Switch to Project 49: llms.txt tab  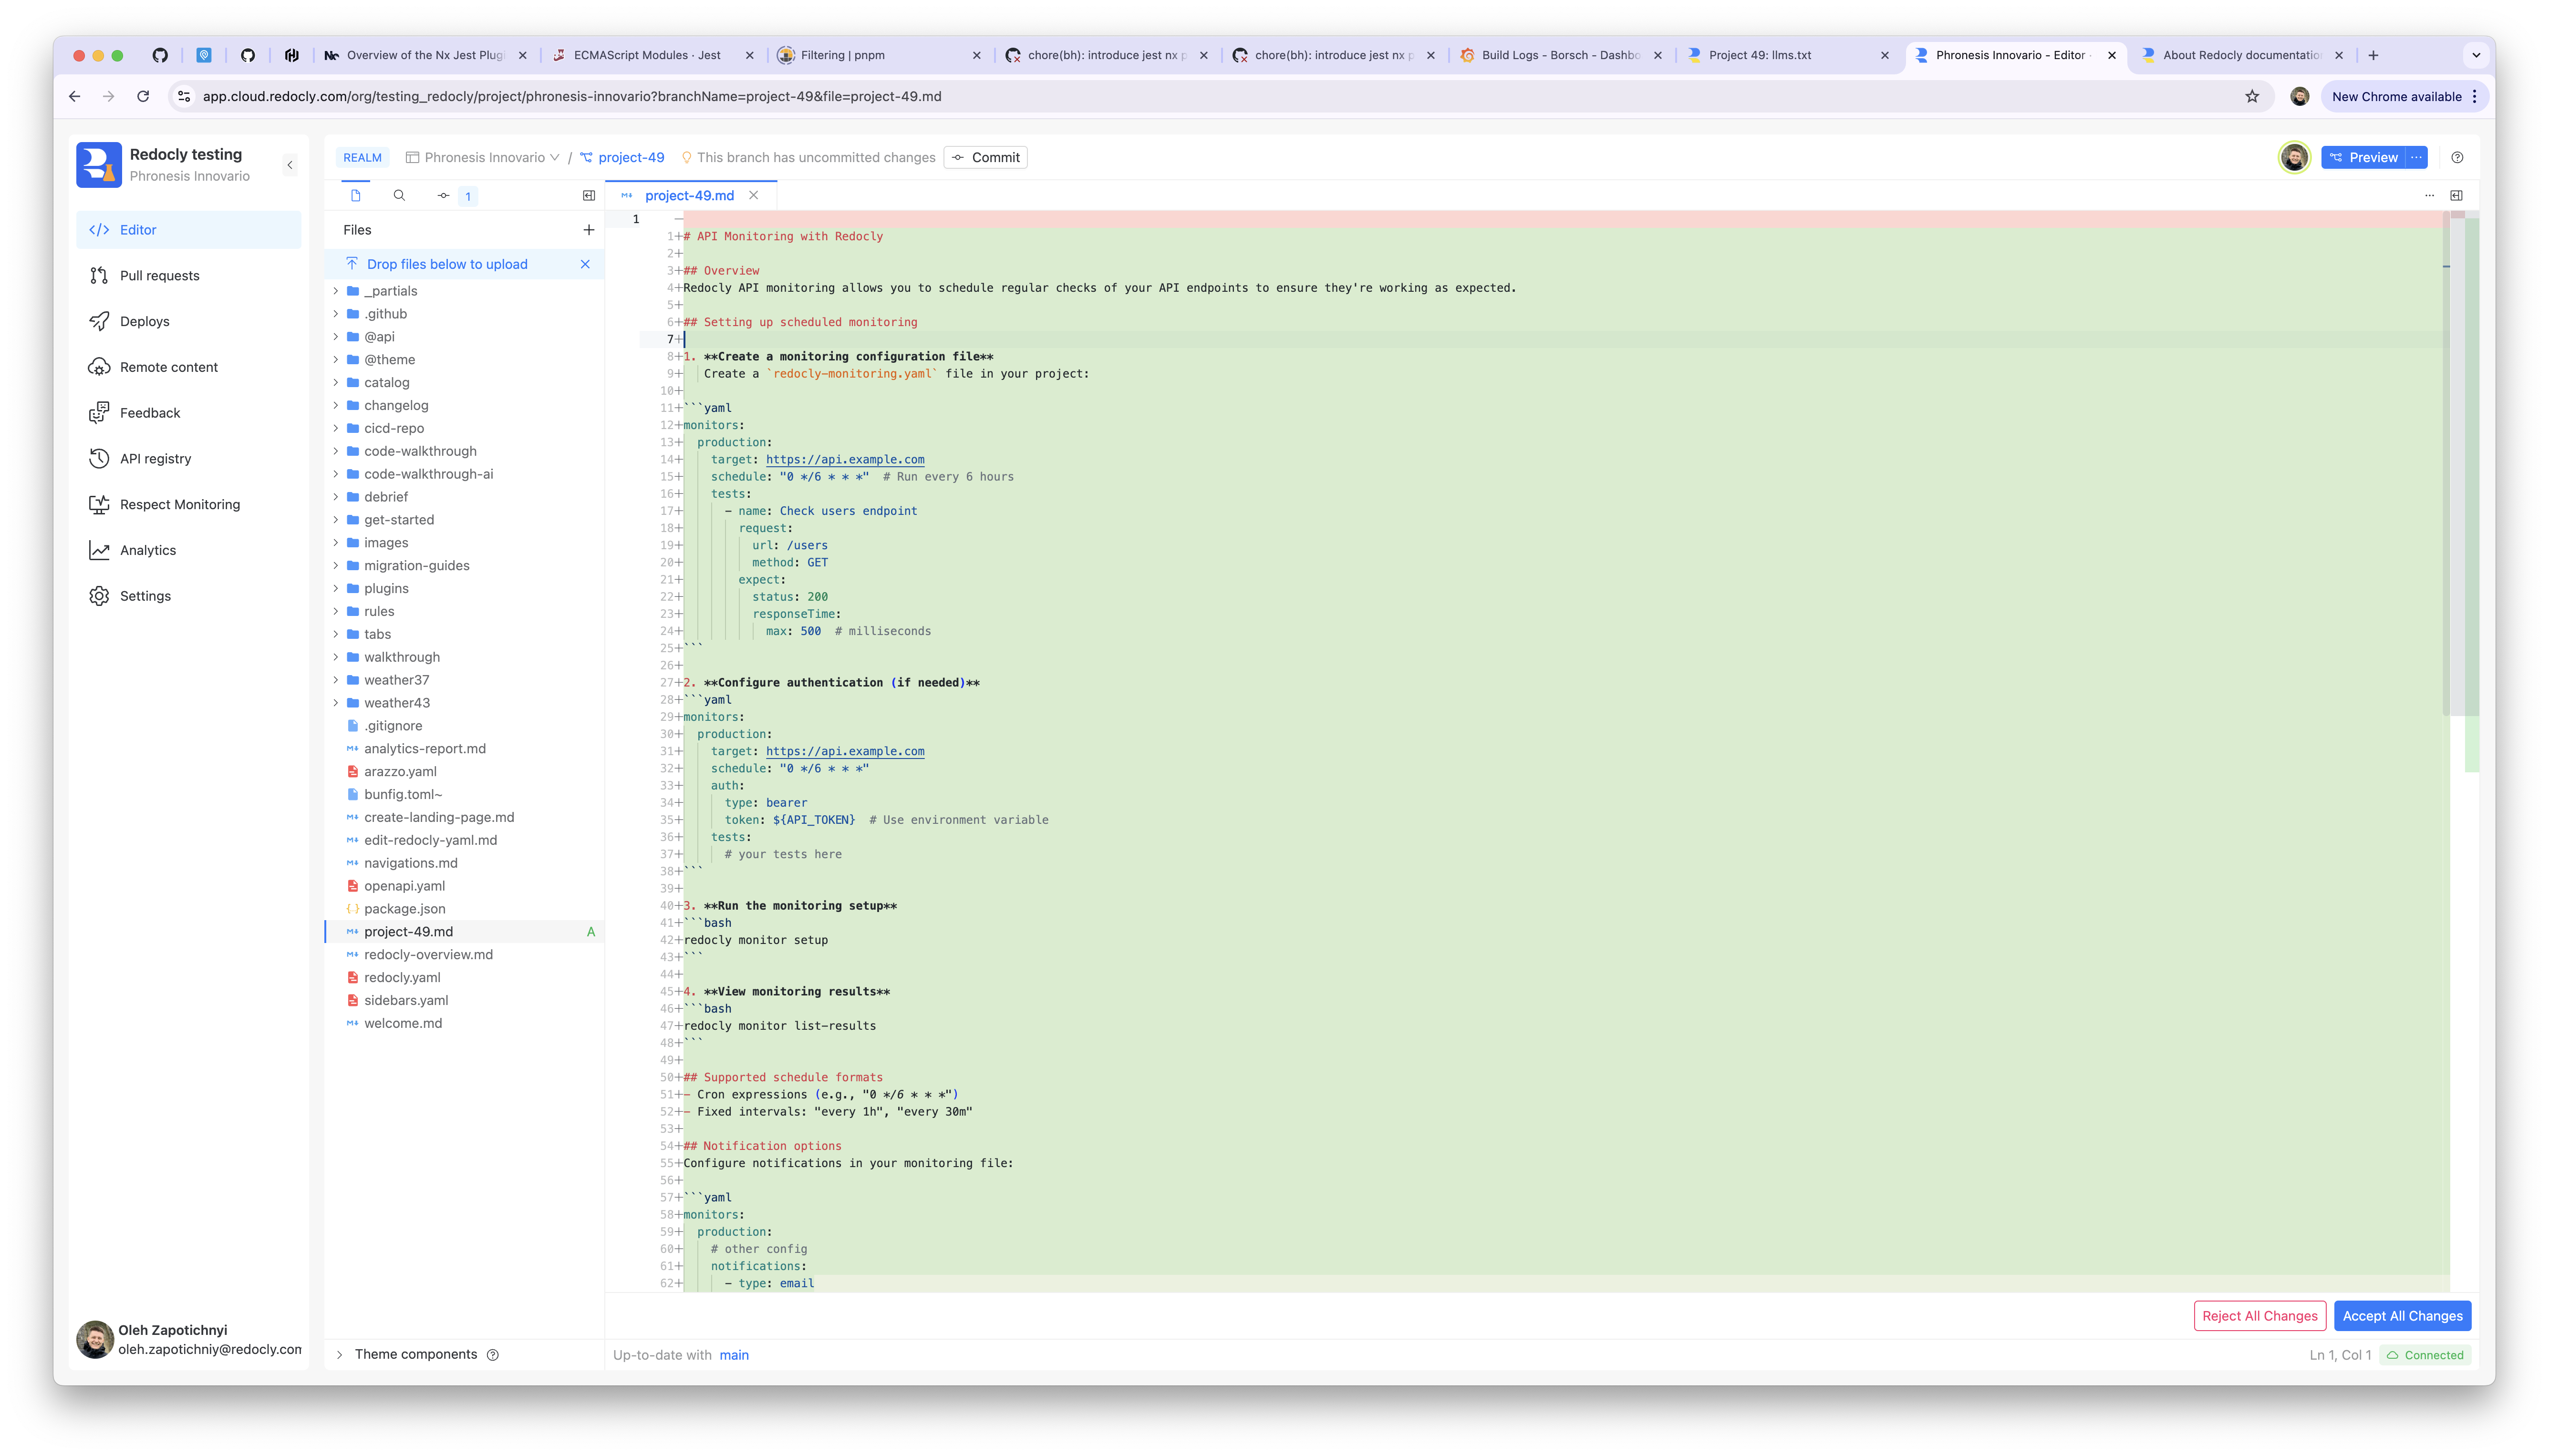click(1787, 56)
